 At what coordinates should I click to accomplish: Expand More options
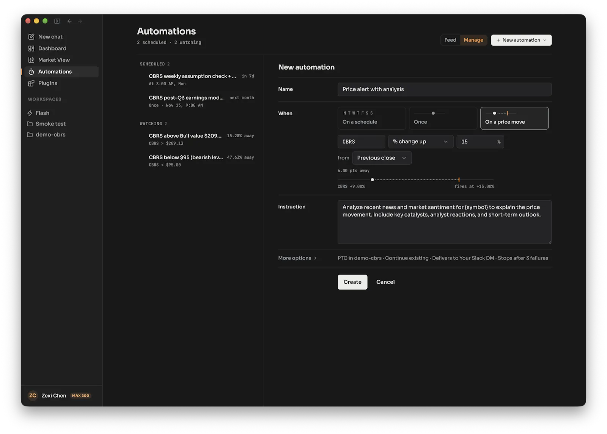(297, 258)
